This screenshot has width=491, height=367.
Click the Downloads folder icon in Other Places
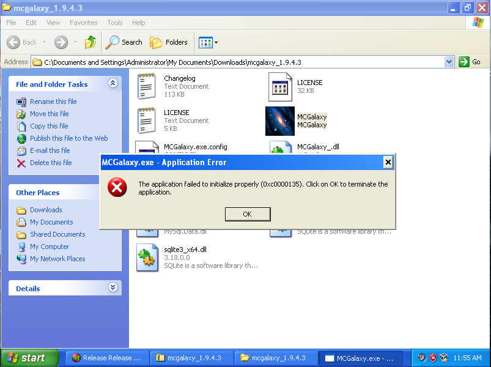pyautogui.click(x=21, y=210)
